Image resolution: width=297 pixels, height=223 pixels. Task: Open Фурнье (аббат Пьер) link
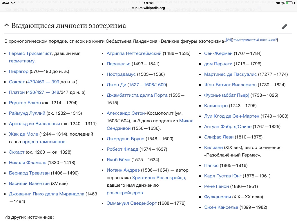tap(227, 95)
